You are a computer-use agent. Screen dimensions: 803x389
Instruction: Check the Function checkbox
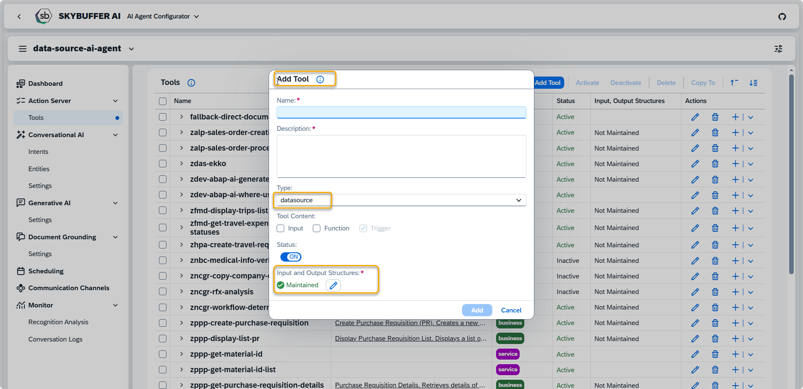tap(317, 228)
